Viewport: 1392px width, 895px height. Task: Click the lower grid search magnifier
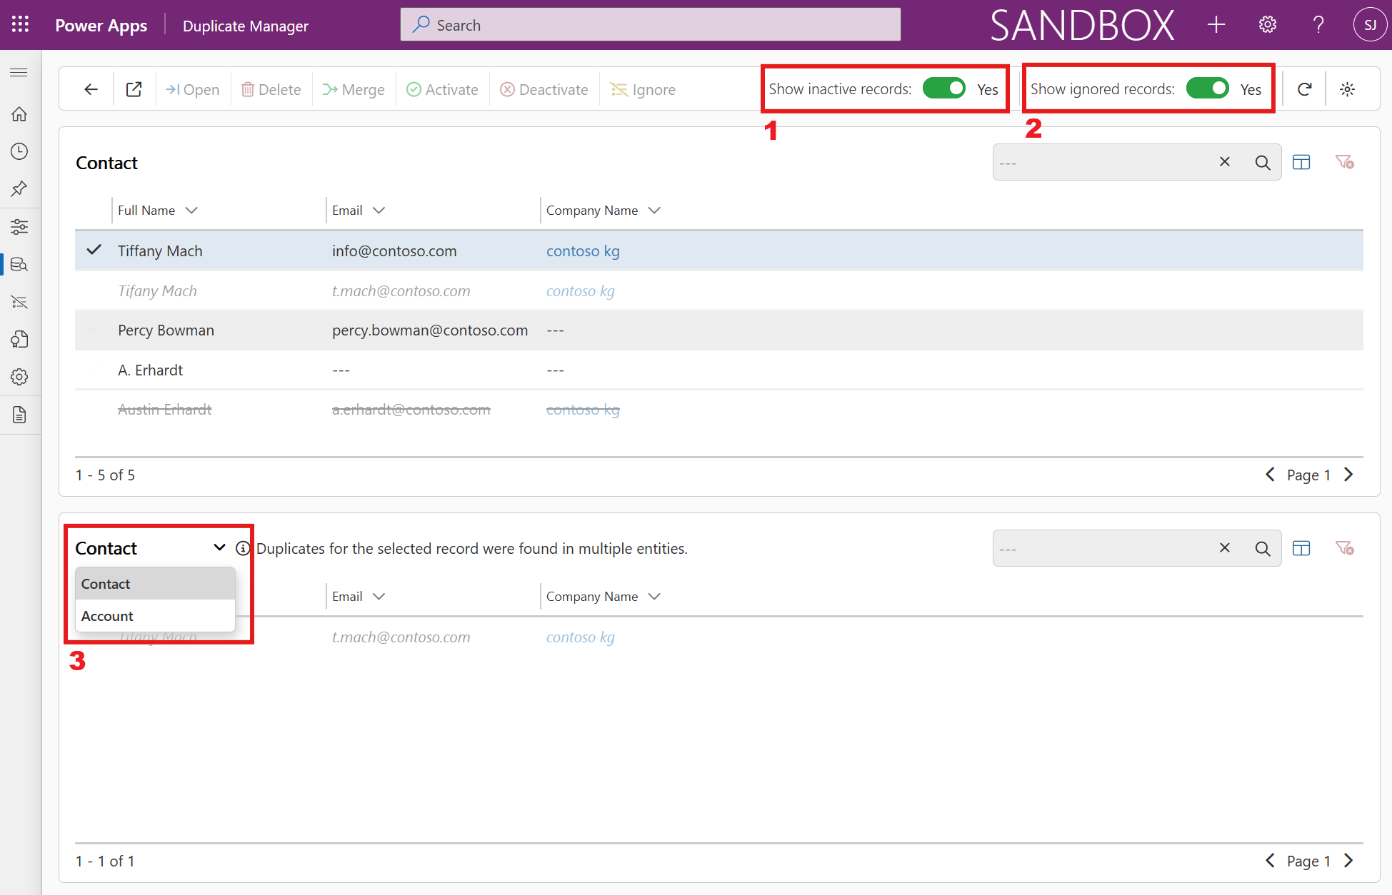coord(1263,549)
